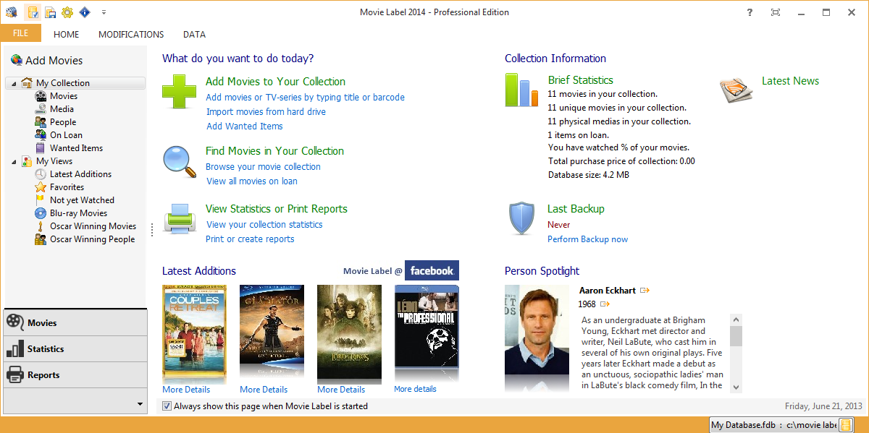The image size is (869, 433).
Task: Click the green plus Add Movies icon
Action: pos(179,92)
